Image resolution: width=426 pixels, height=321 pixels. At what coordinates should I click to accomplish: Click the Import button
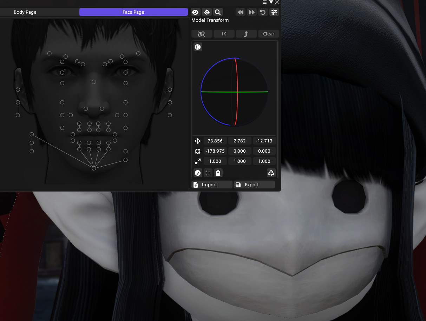[x=212, y=185]
